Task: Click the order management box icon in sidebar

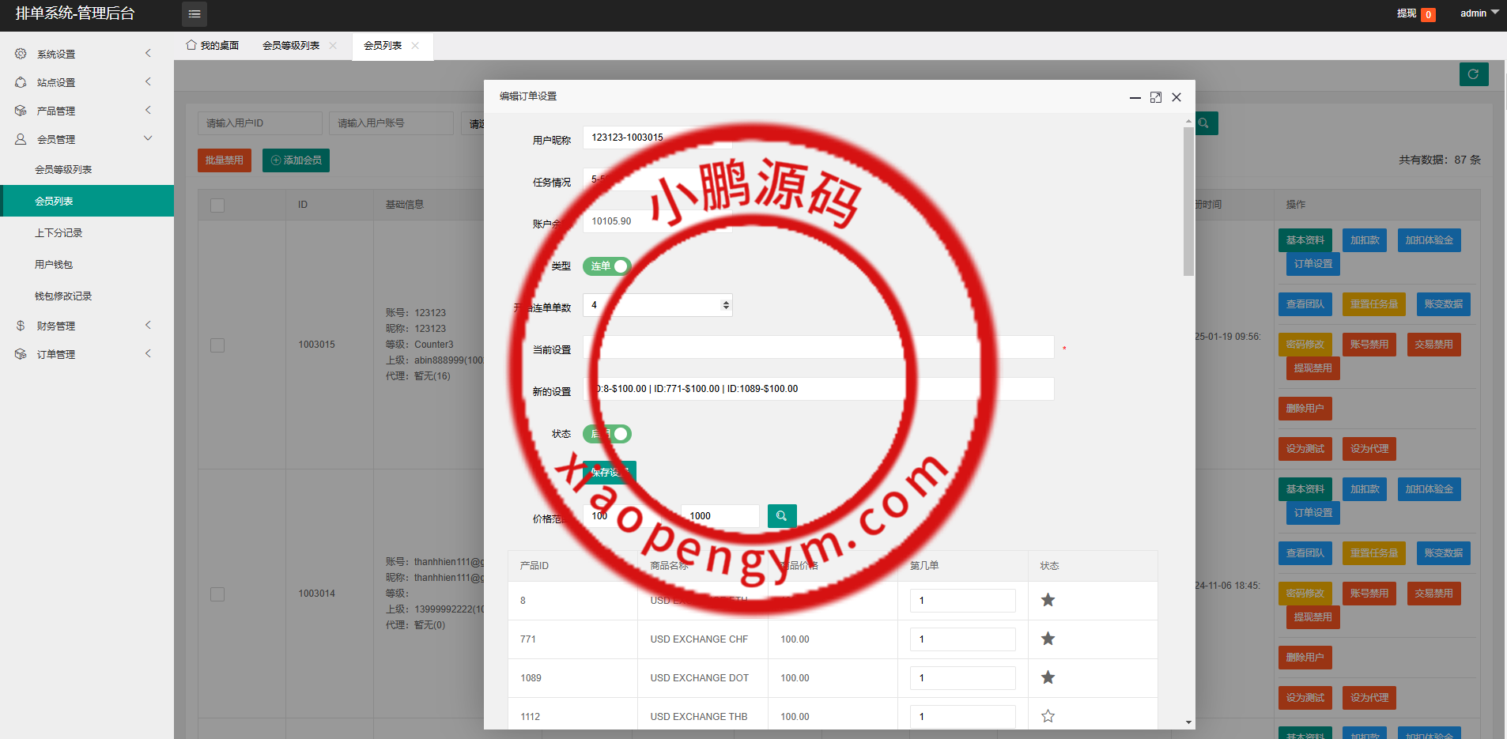Action: 21,354
